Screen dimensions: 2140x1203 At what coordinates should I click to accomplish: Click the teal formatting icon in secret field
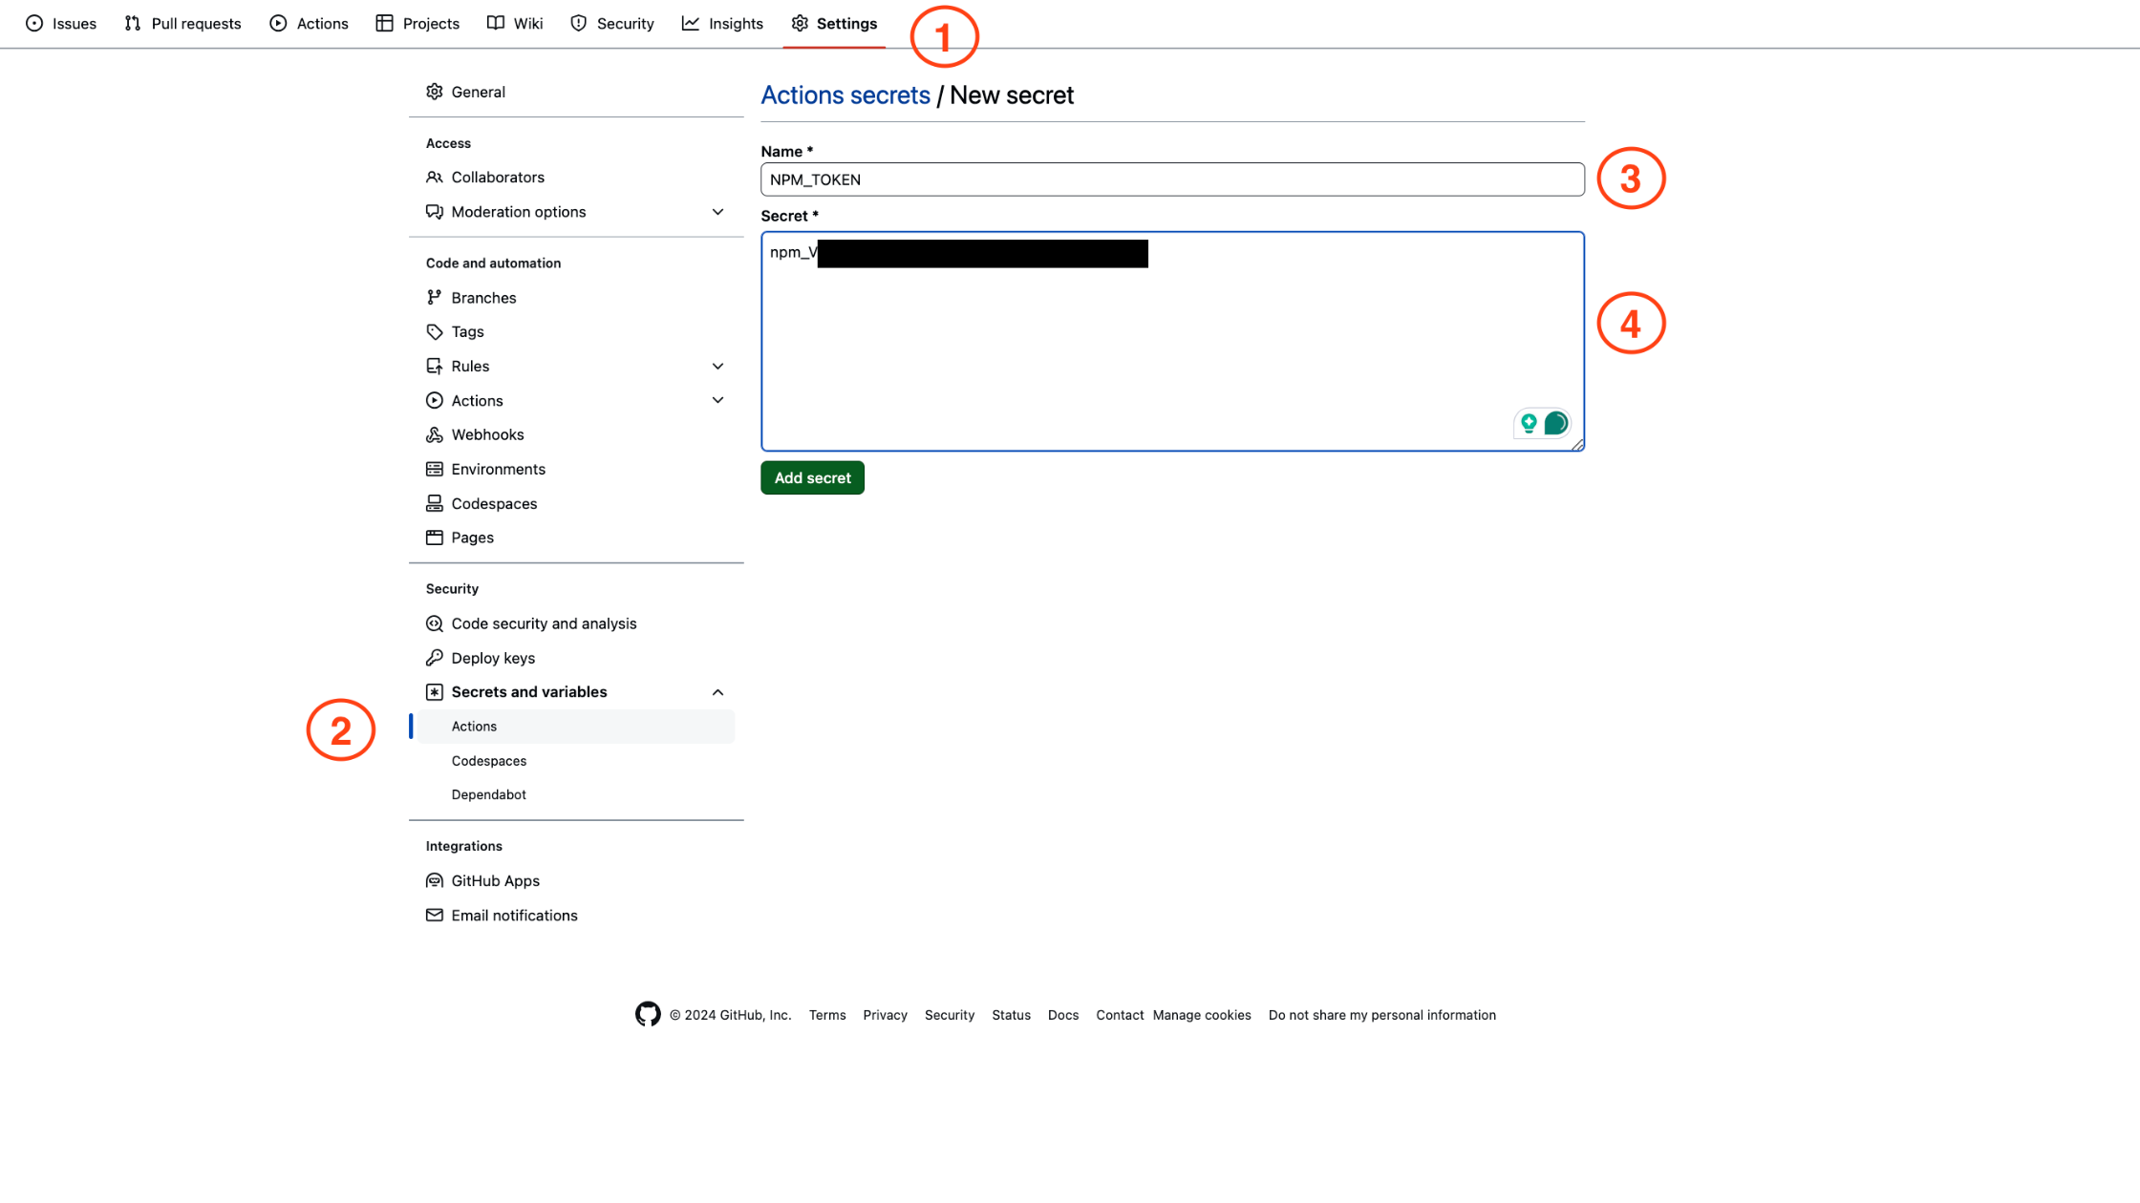(1555, 423)
